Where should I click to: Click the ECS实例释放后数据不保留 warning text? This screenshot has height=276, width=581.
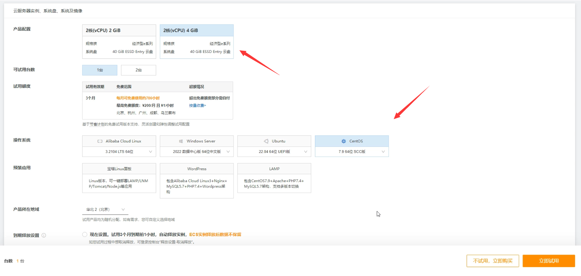[215, 235]
